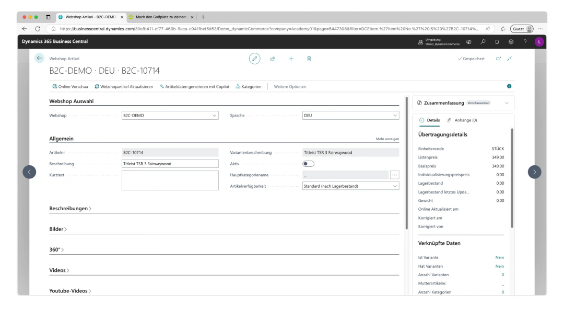Viewport: 564px width, 318px height.
Task: Open page in new window icon
Action: click(499, 59)
